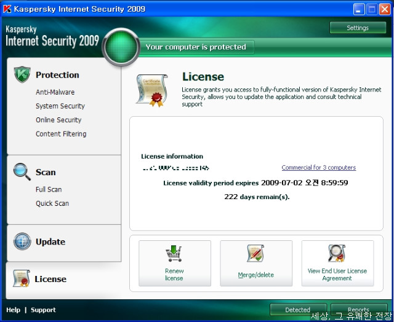Close the Kaspersky window
The width and height of the screenshot is (394, 322).
[x=384, y=10]
